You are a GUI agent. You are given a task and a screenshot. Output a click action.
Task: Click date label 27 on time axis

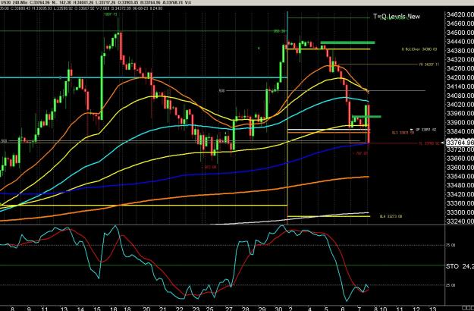(229, 309)
